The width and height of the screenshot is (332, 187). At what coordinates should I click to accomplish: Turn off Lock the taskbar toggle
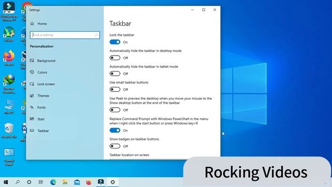tap(115, 42)
